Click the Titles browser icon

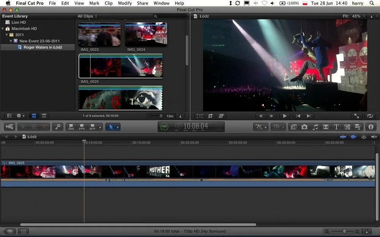337,127
